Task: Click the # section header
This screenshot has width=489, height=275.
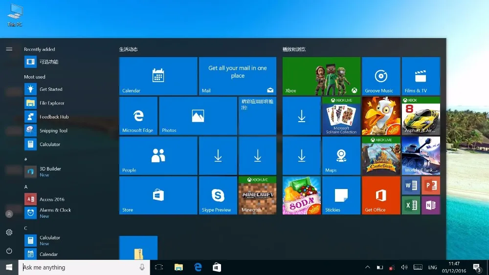Action: (26, 159)
